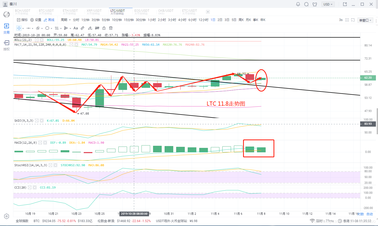Click the 62.20 current price label
The image size is (378, 226).
tap(368, 78)
